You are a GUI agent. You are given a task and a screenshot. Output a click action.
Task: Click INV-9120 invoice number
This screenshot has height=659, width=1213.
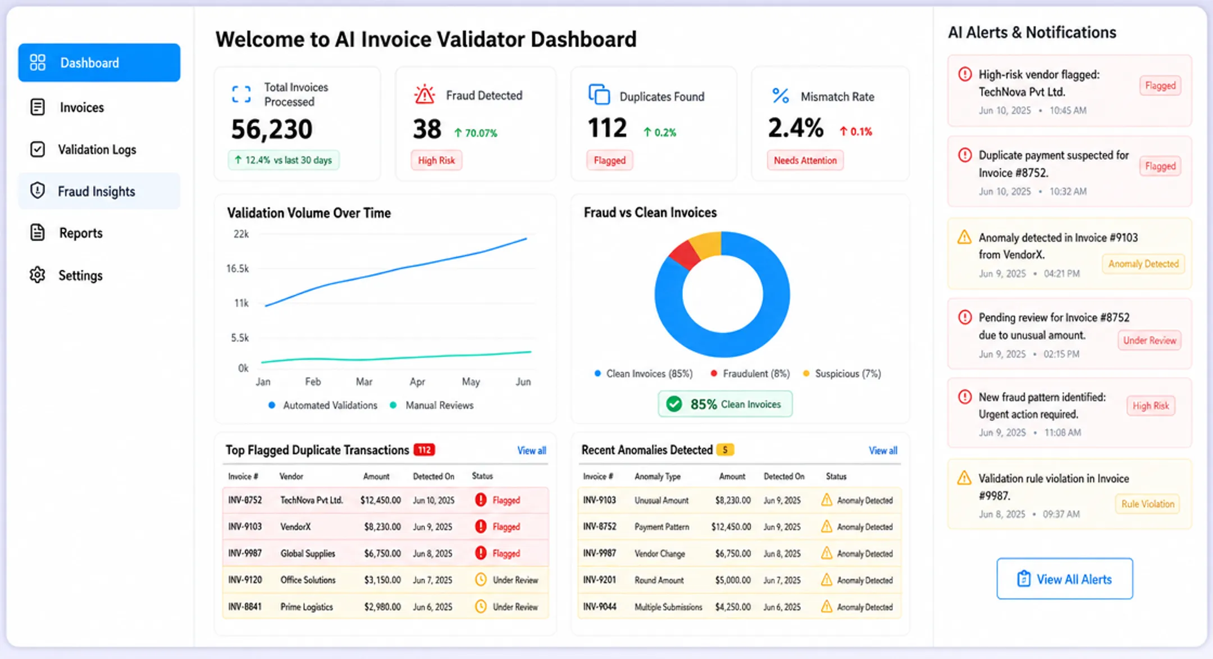(245, 580)
